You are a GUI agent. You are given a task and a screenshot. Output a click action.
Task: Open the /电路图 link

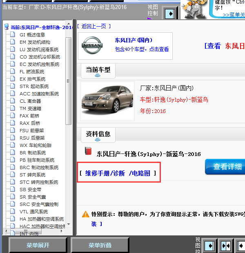(x=140, y=173)
